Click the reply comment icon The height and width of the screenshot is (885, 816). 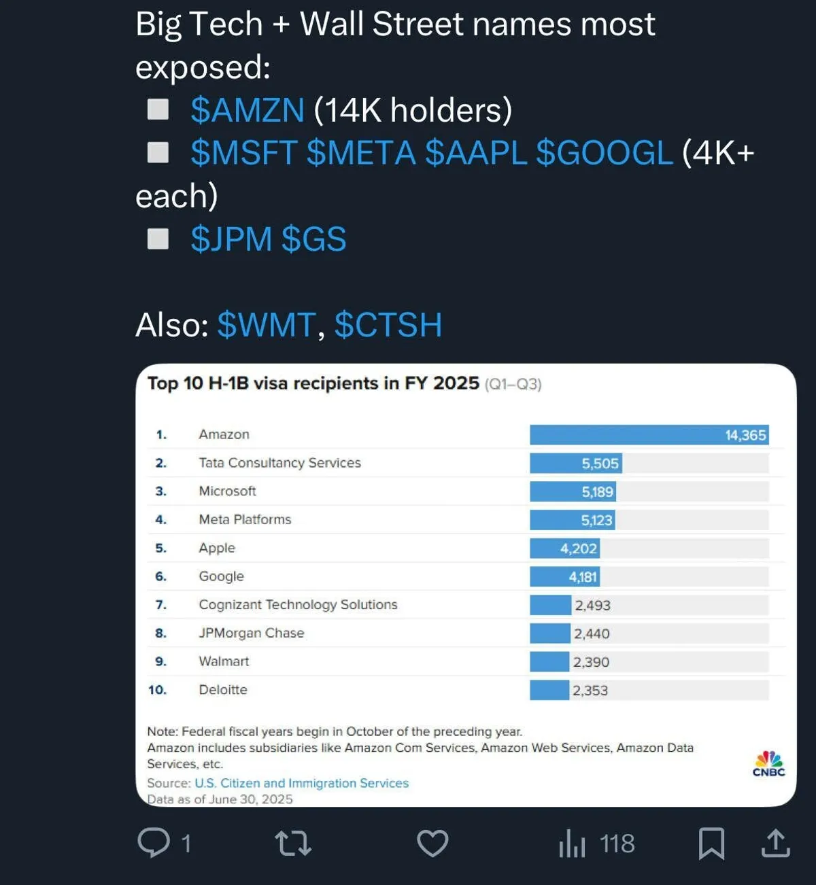click(154, 843)
